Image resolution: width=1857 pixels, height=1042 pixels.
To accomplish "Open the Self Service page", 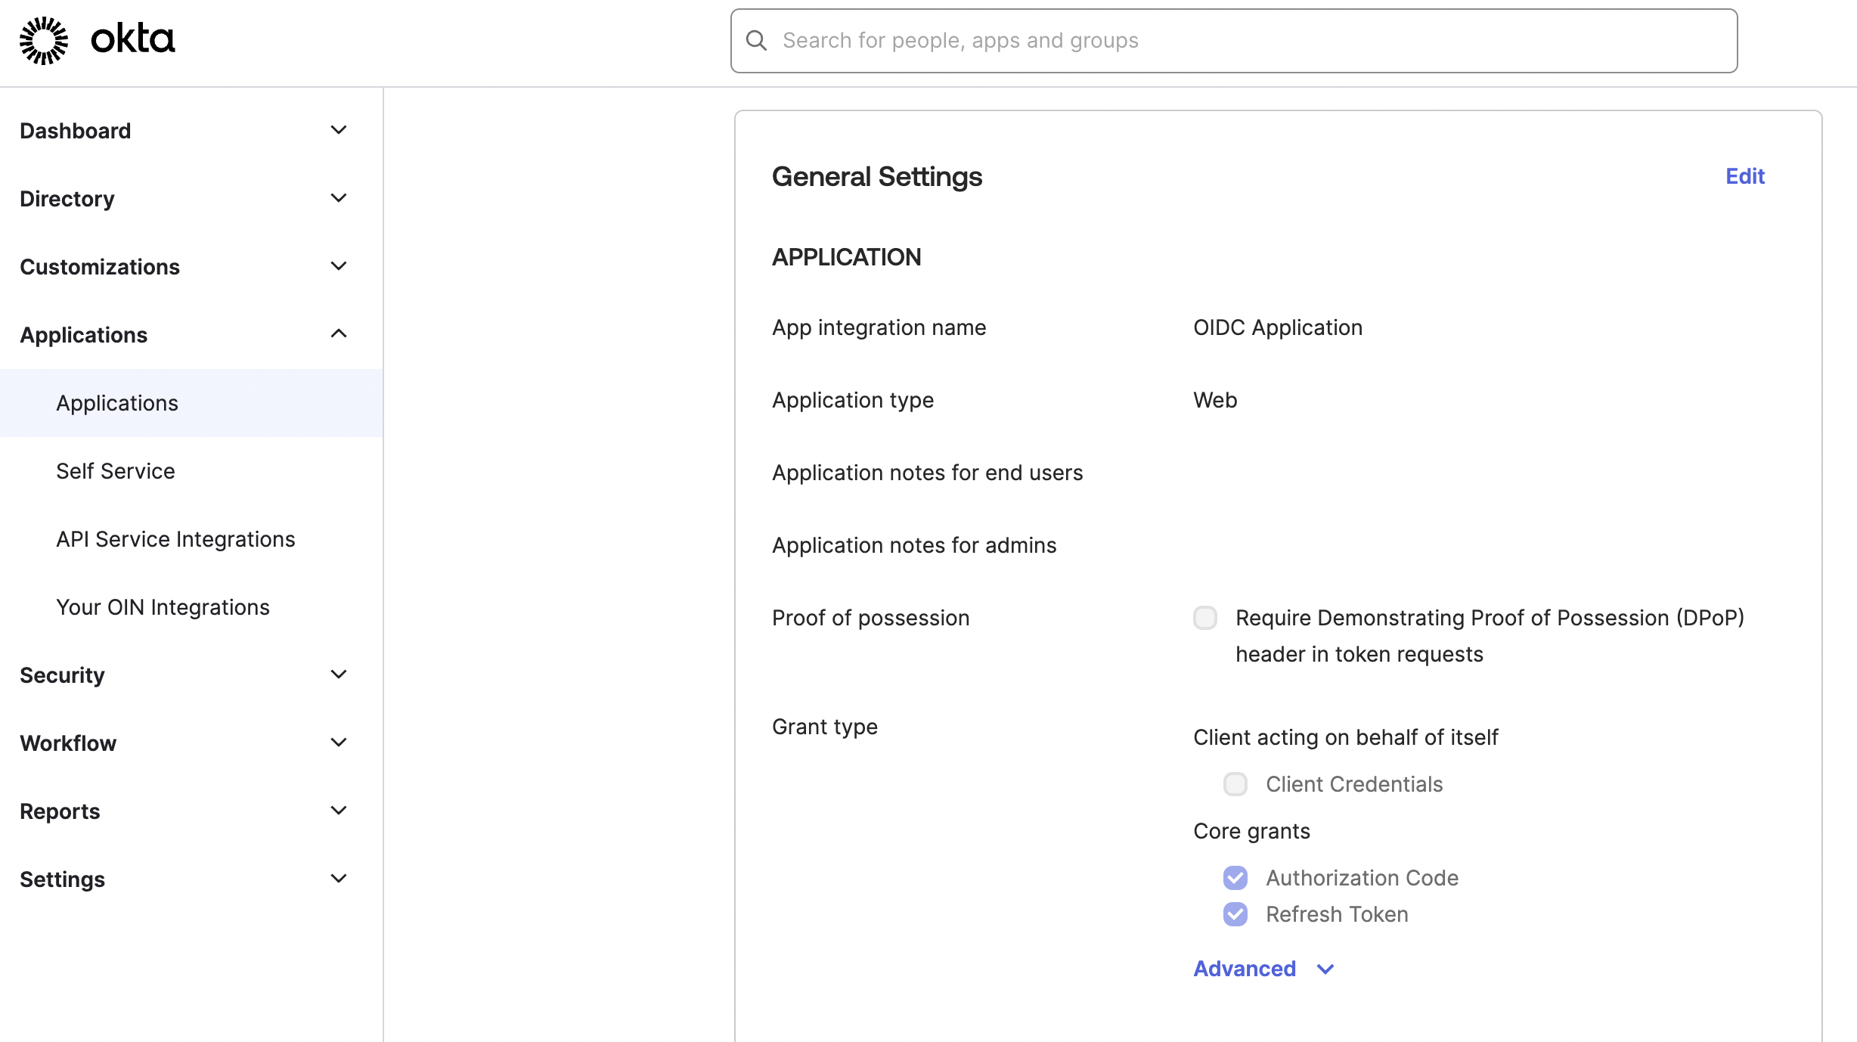I will pyautogui.click(x=116, y=471).
